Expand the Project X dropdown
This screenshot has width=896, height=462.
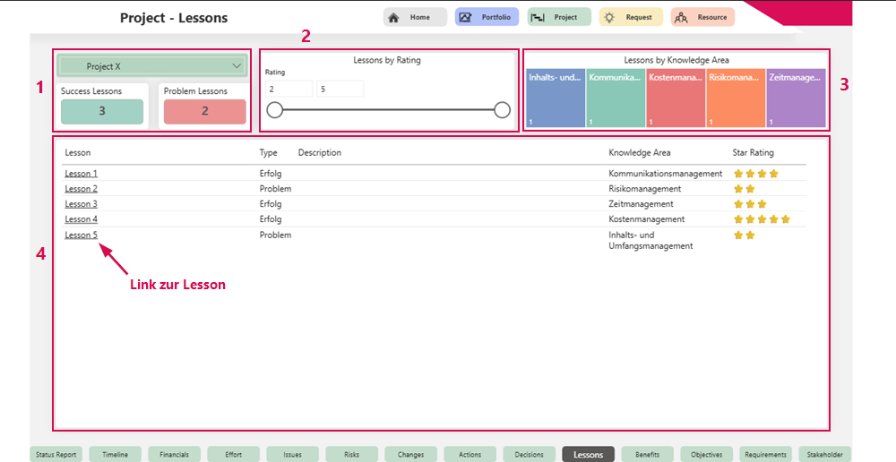click(x=237, y=66)
